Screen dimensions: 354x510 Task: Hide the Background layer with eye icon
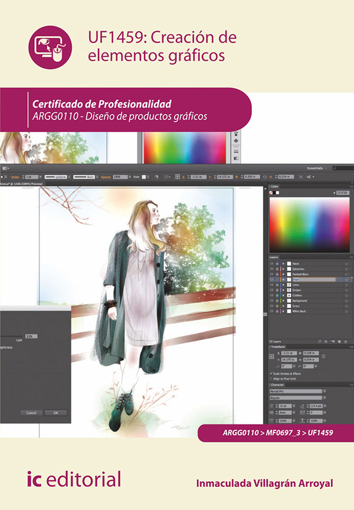[x=271, y=300]
